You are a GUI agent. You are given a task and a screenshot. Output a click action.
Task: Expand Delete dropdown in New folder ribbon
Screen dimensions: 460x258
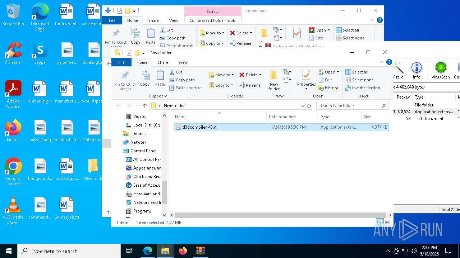click(x=261, y=75)
